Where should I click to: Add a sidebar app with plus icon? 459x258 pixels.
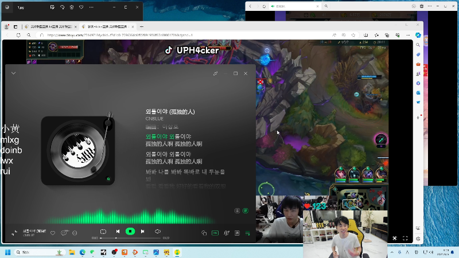418,118
